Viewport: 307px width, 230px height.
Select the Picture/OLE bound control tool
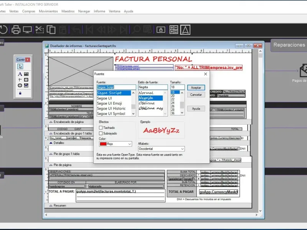click(26, 85)
